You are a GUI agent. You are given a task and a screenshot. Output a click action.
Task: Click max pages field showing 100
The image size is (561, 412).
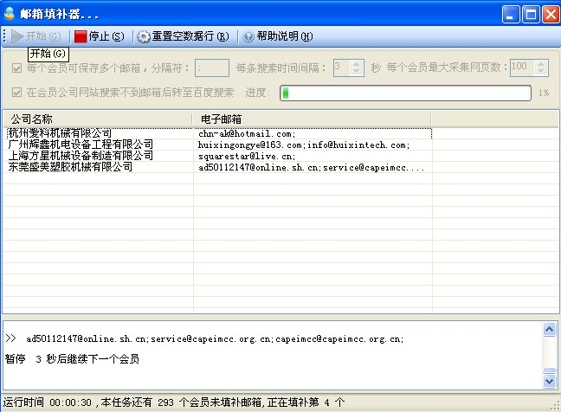(522, 68)
